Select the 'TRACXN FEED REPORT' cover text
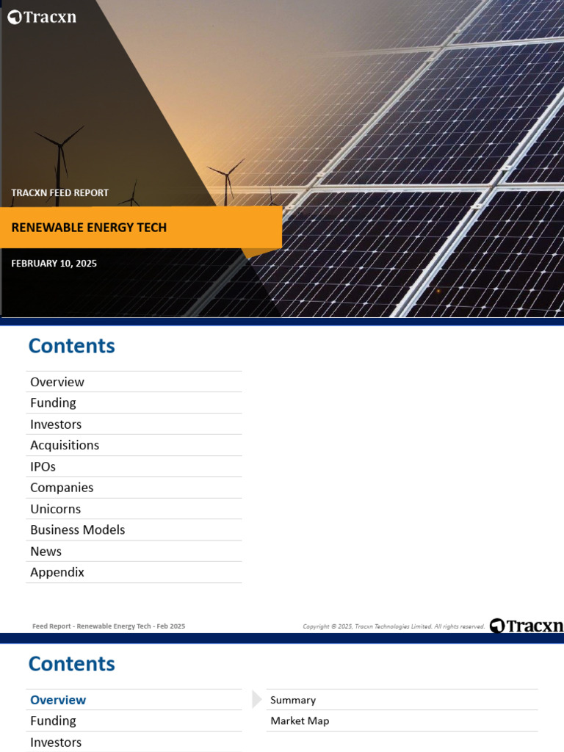The image size is (564, 752). (60, 193)
